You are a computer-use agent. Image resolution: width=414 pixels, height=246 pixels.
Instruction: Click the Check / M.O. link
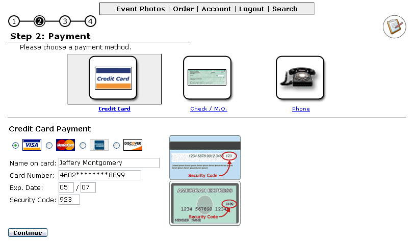click(x=209, y=108)
